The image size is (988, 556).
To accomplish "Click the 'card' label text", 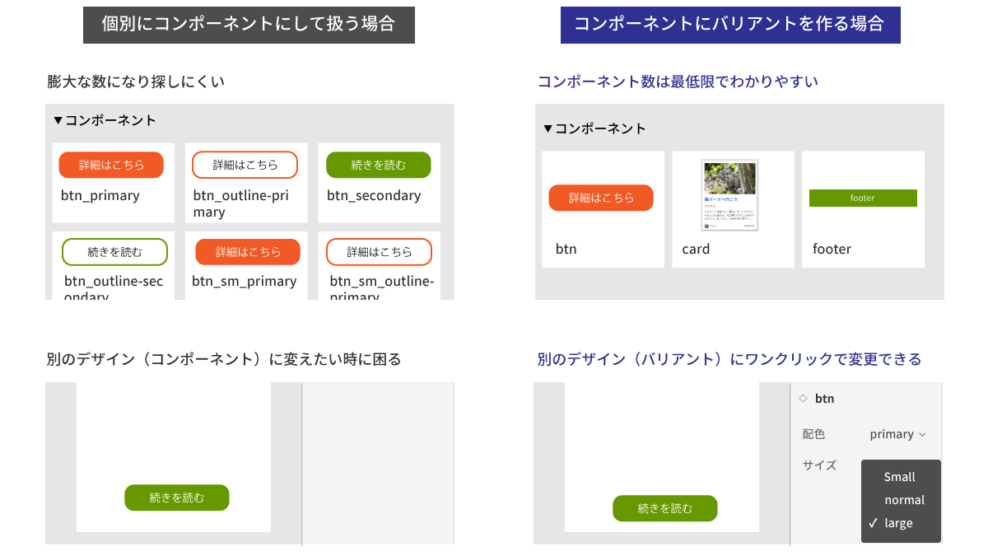I will pyautogui.click(x=696, y=249).
